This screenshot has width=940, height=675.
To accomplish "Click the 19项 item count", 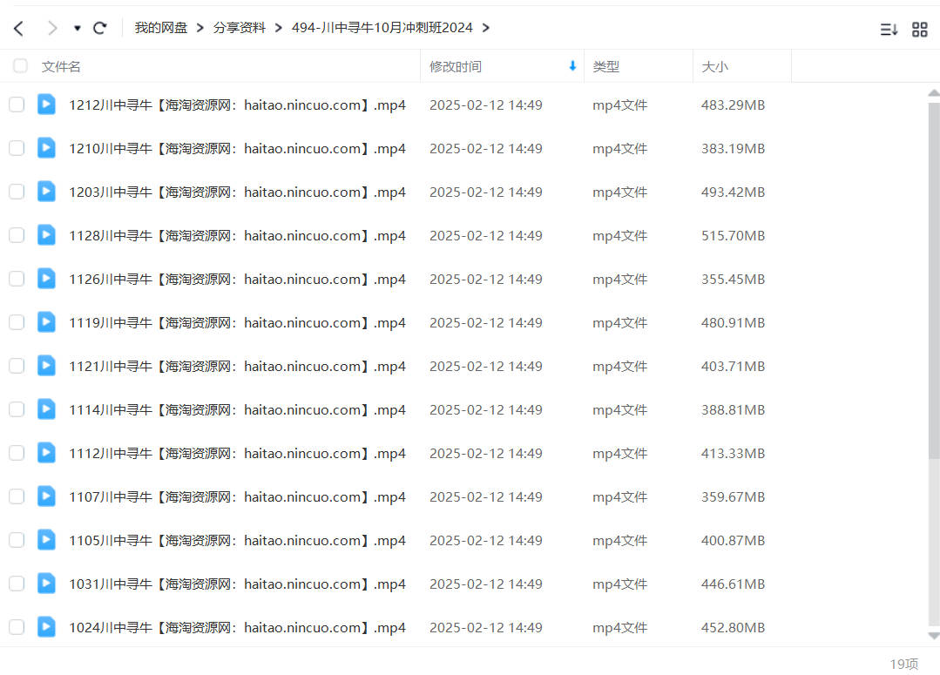I will point(904,664).
